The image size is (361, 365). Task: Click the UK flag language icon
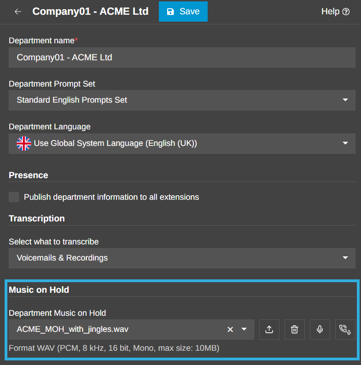[x=24, y=144]
